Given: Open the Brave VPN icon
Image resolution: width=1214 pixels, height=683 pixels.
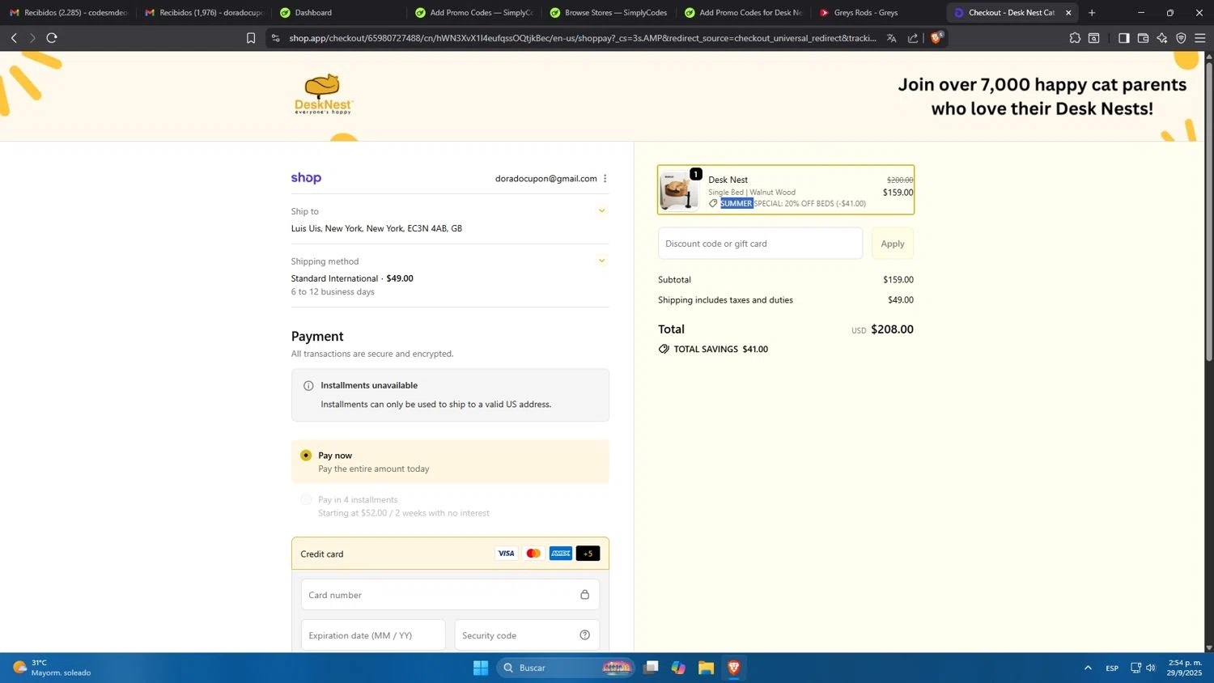Looking at the screenshot, I should [x=1181, y=38].
